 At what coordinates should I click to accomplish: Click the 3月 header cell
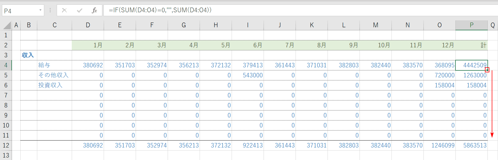(152, 45)
